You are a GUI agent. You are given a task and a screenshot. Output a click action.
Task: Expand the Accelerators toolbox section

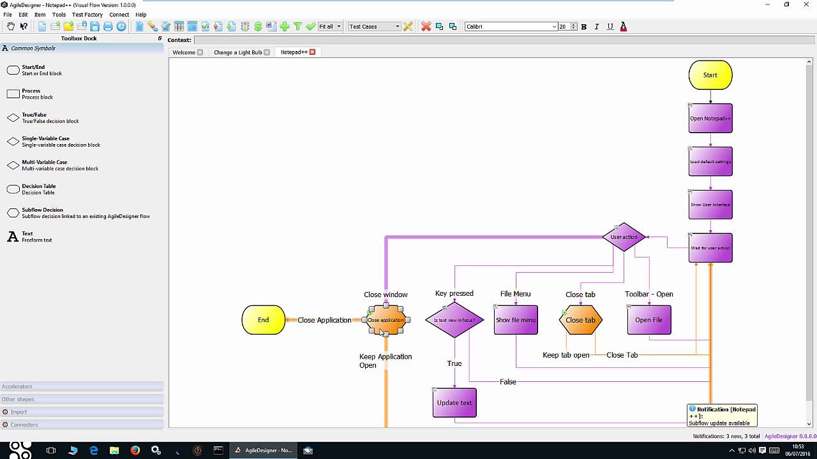[x=17, y=386]
